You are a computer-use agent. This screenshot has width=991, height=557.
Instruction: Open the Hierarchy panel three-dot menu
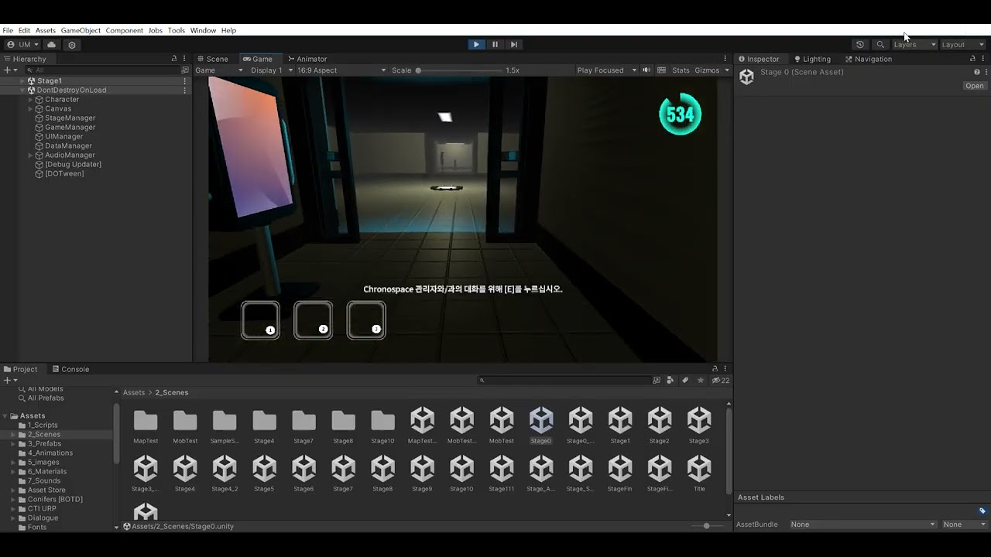(184, 59)
